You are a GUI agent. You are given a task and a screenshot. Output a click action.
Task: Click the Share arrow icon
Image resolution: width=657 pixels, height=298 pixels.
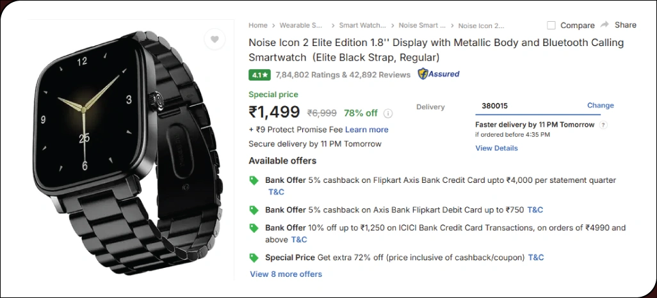pos(604,25)
